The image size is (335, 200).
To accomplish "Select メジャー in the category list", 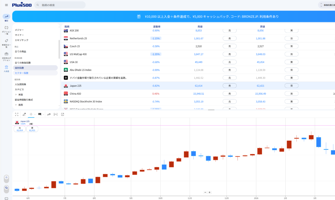I will click(19, 30).
